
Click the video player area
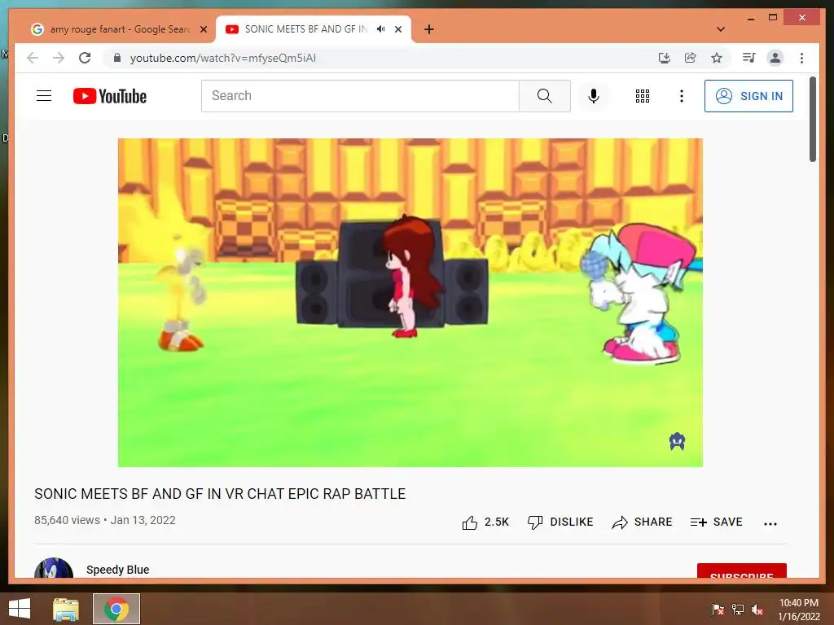point(410,303)
